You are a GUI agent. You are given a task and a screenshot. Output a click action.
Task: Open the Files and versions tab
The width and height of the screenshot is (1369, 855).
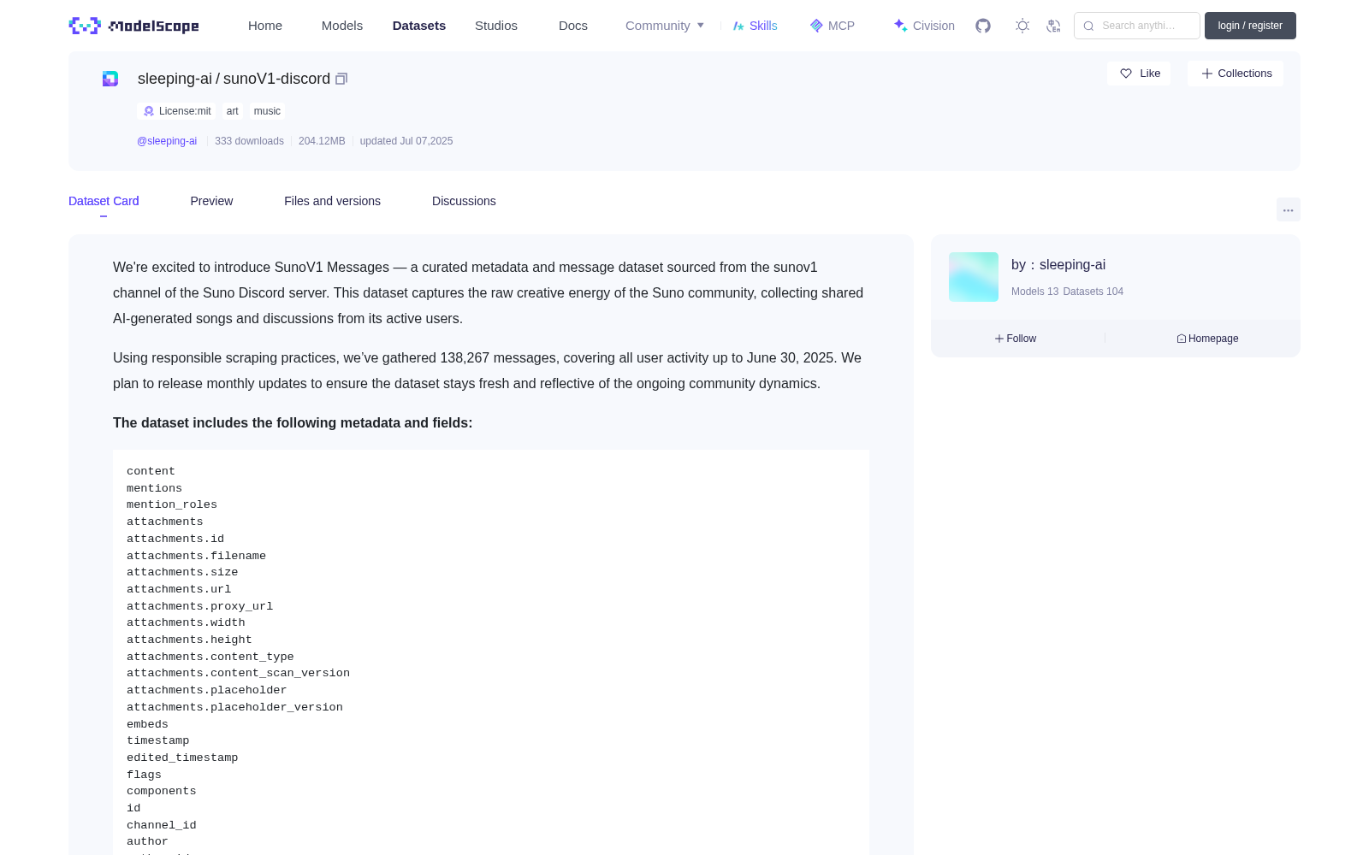point(332,201)
